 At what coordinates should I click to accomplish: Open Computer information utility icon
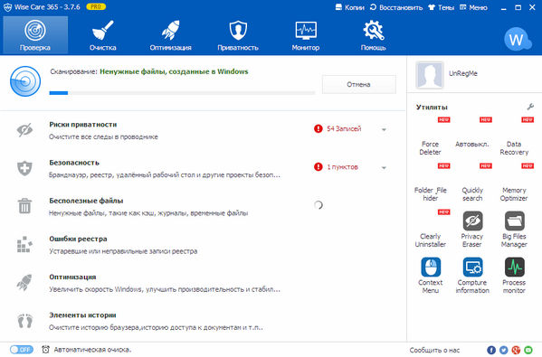472,267
